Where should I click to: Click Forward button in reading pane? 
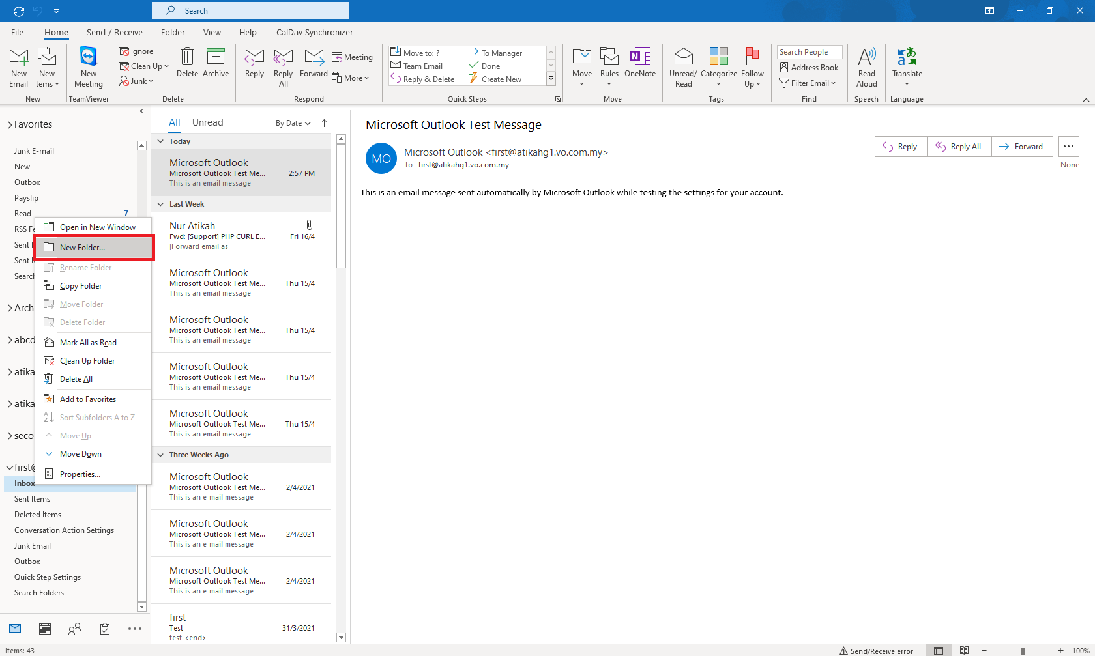pos(1021,147)
